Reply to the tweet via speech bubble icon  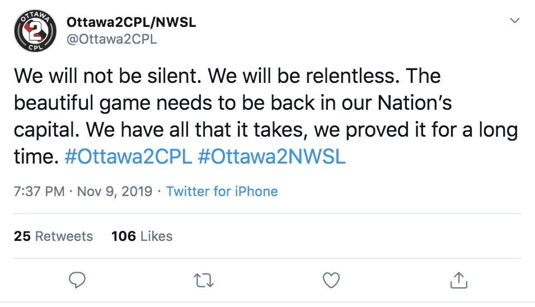(x=77, y=280)
